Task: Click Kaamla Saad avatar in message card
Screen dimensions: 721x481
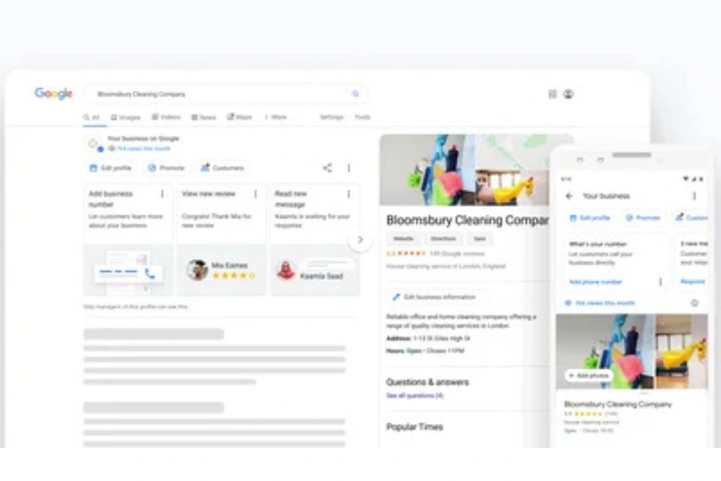Action: (286, 270)
